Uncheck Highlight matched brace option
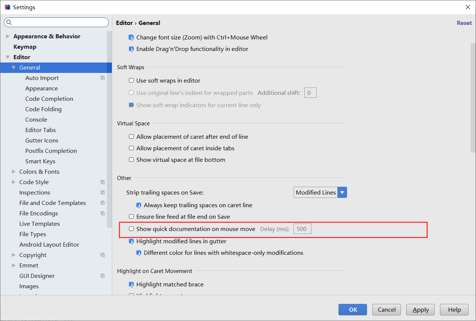The height and width of the screenshot is (321, 476). (131, 285)
